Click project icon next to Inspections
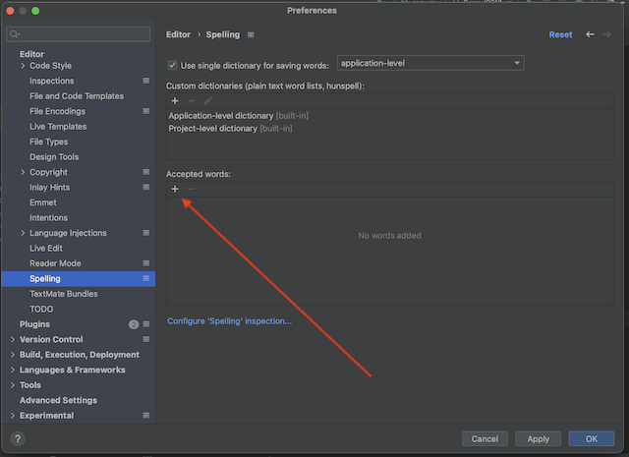This screenshot has height=457, width=629. point(146,81)
